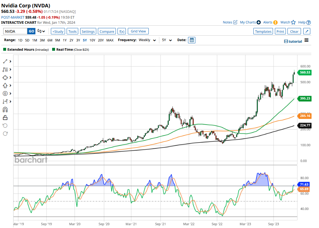Open the calendar date picker

[x=192, y=40]
